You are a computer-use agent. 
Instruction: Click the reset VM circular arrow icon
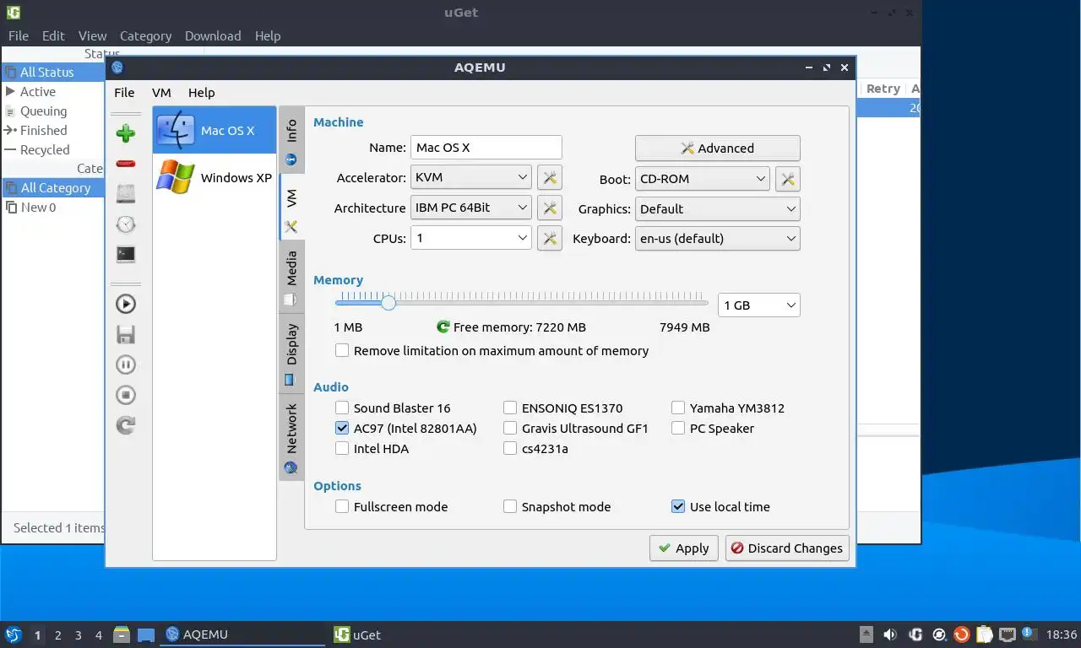click(126, 425)
